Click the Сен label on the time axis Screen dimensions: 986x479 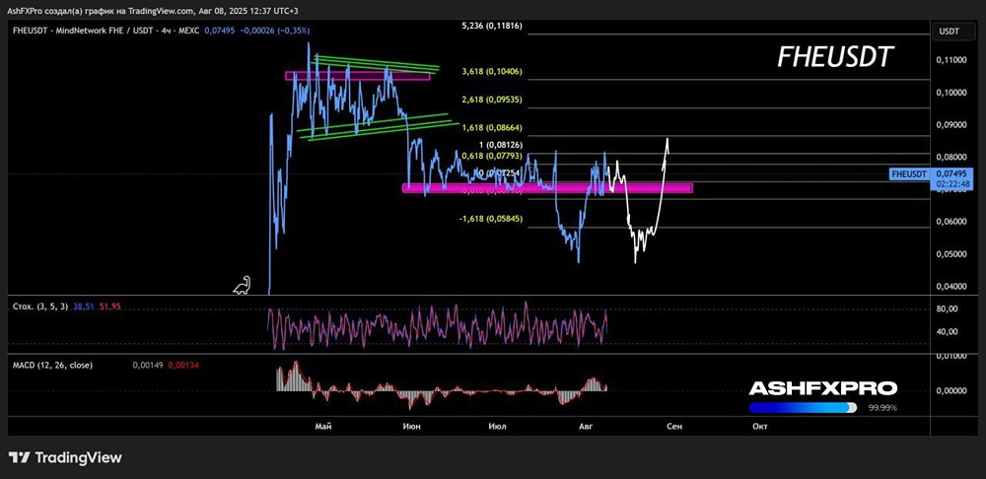[673, 426]
